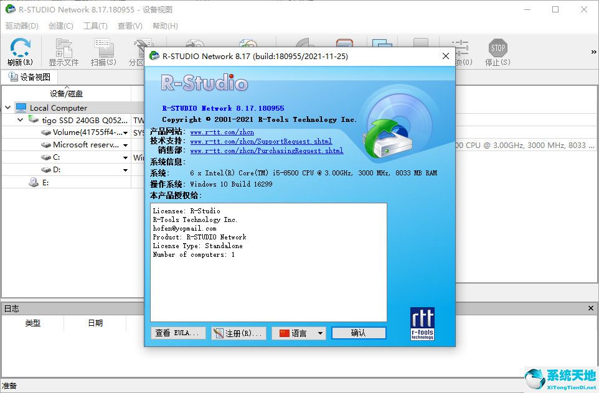This screenshot has width=599, height=393.
Task: Click the Chinese flag icon on the 语言 button
Action: click(286, 333)
